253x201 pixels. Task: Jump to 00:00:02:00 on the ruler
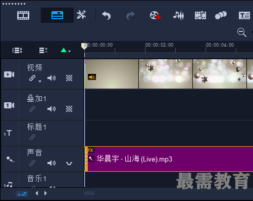[x=159, y=45]
